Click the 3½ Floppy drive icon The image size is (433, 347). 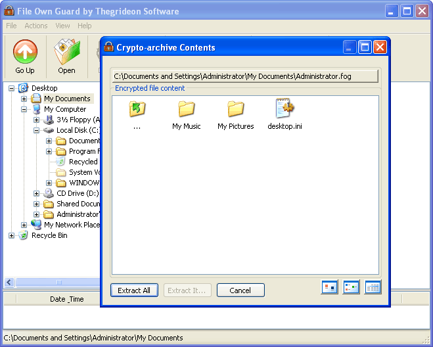tap(49, 120)
